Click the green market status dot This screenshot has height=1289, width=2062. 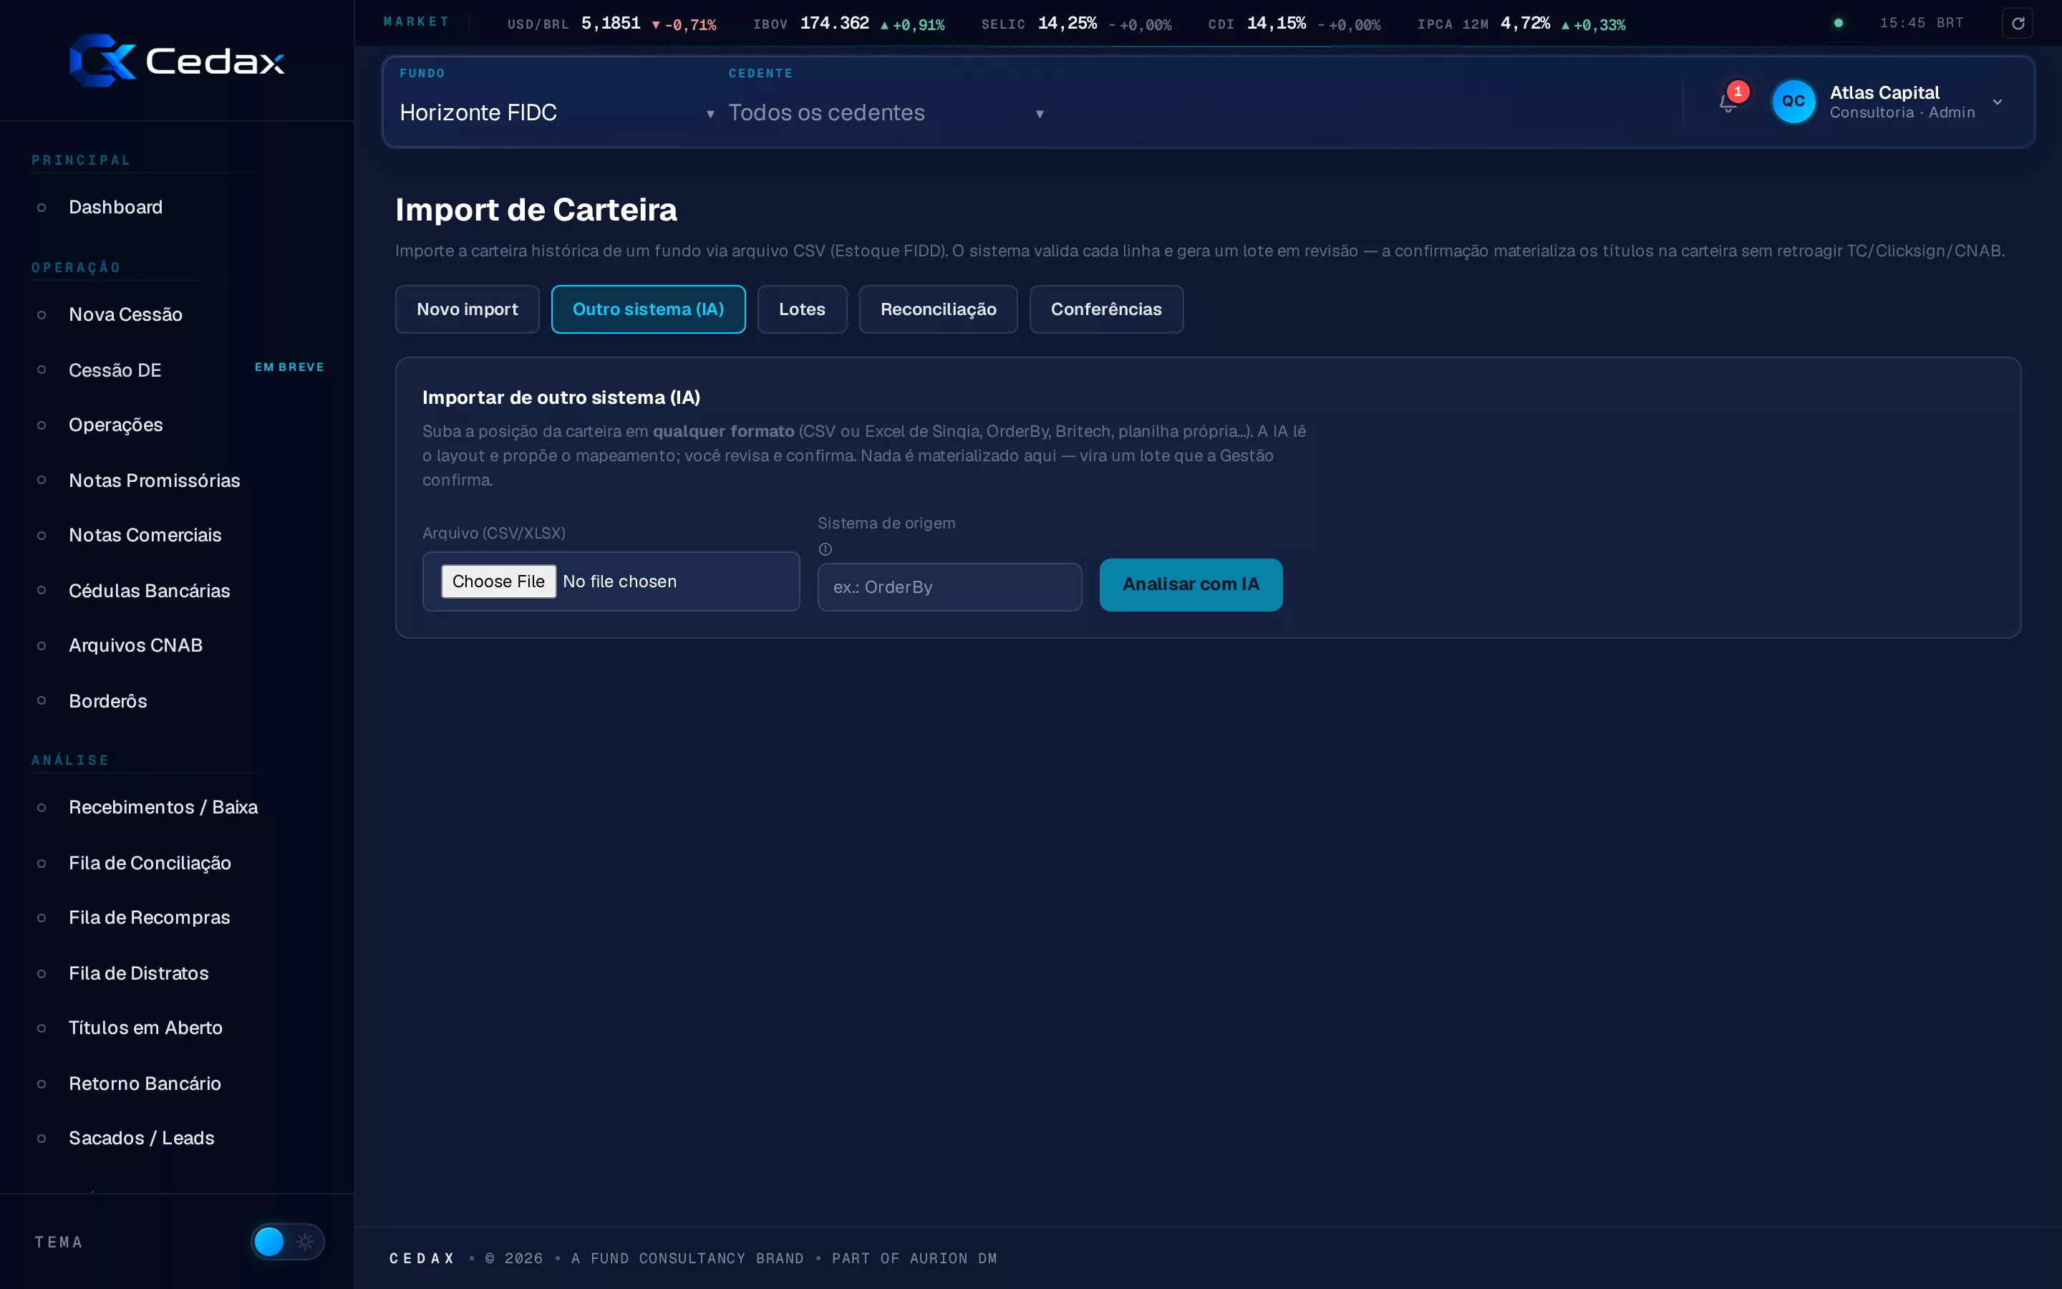point(1838,23)
